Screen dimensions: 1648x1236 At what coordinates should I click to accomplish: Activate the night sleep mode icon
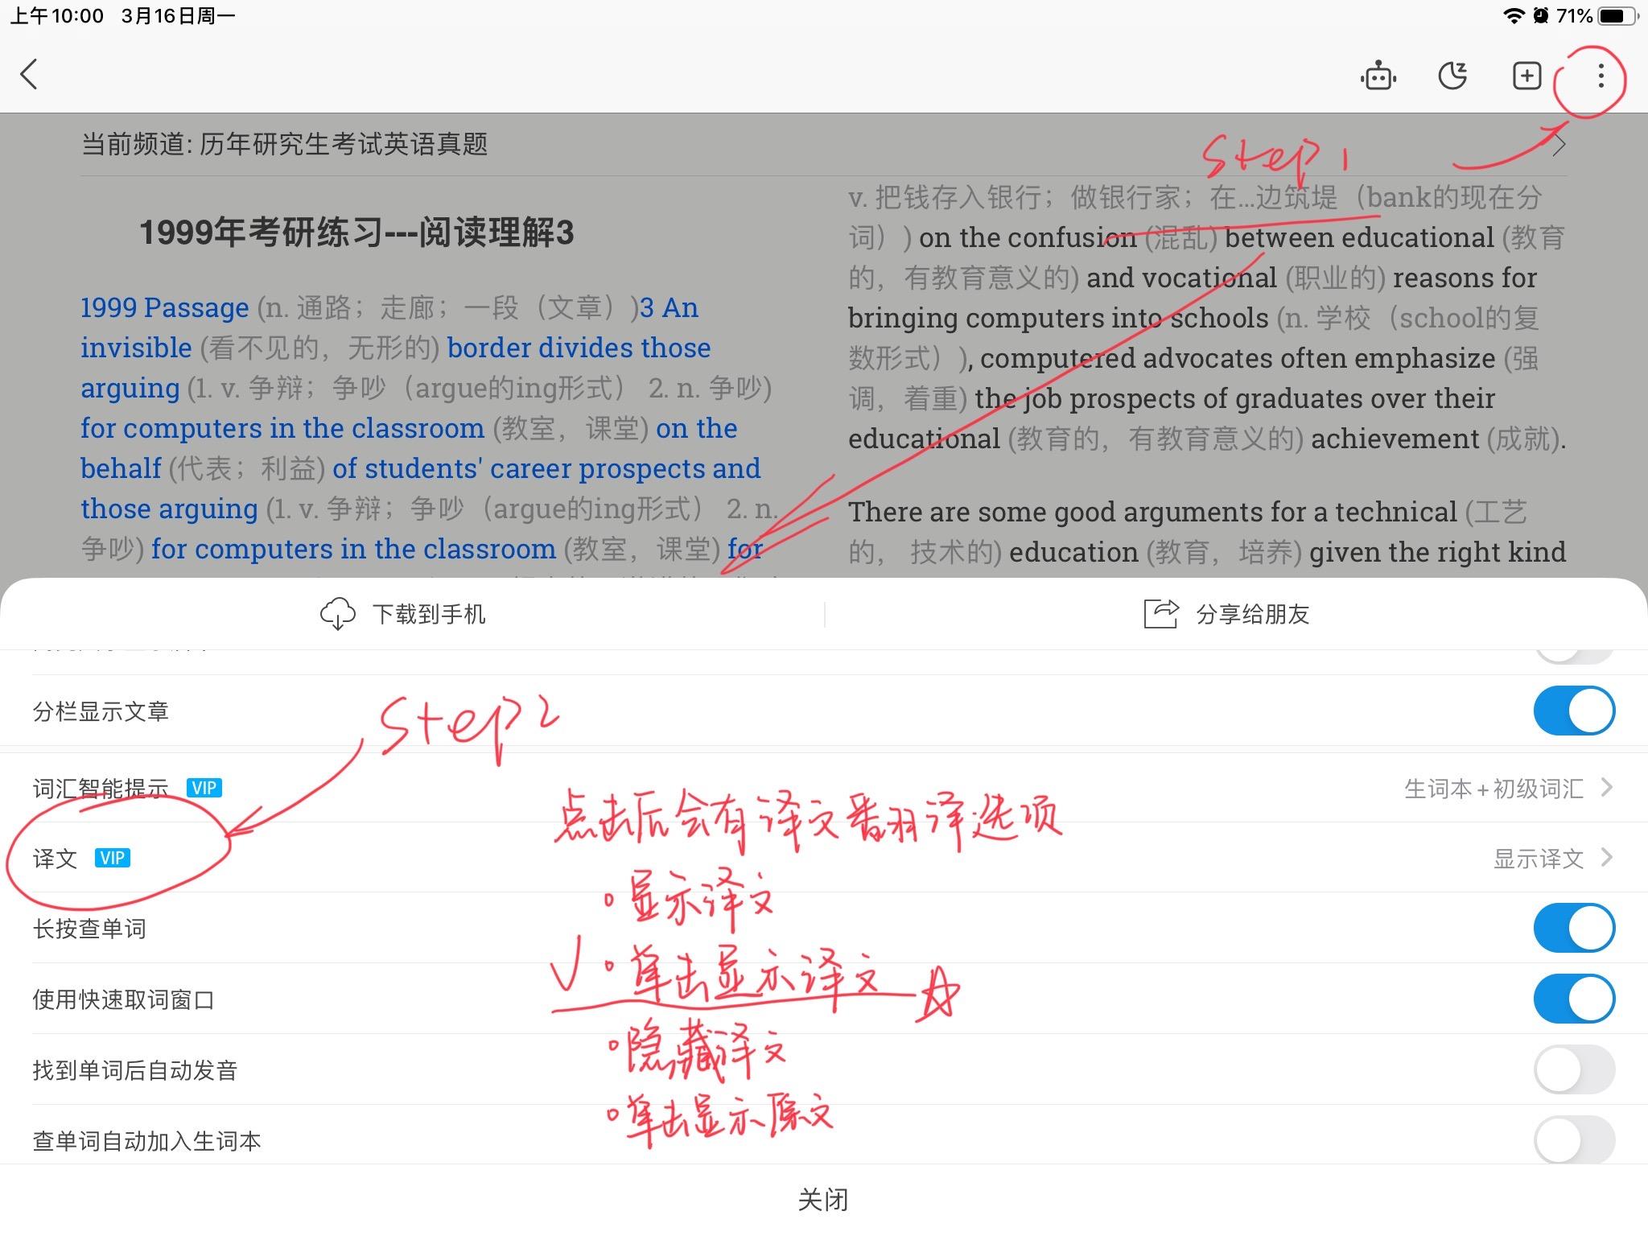(x=1452, y=75)
